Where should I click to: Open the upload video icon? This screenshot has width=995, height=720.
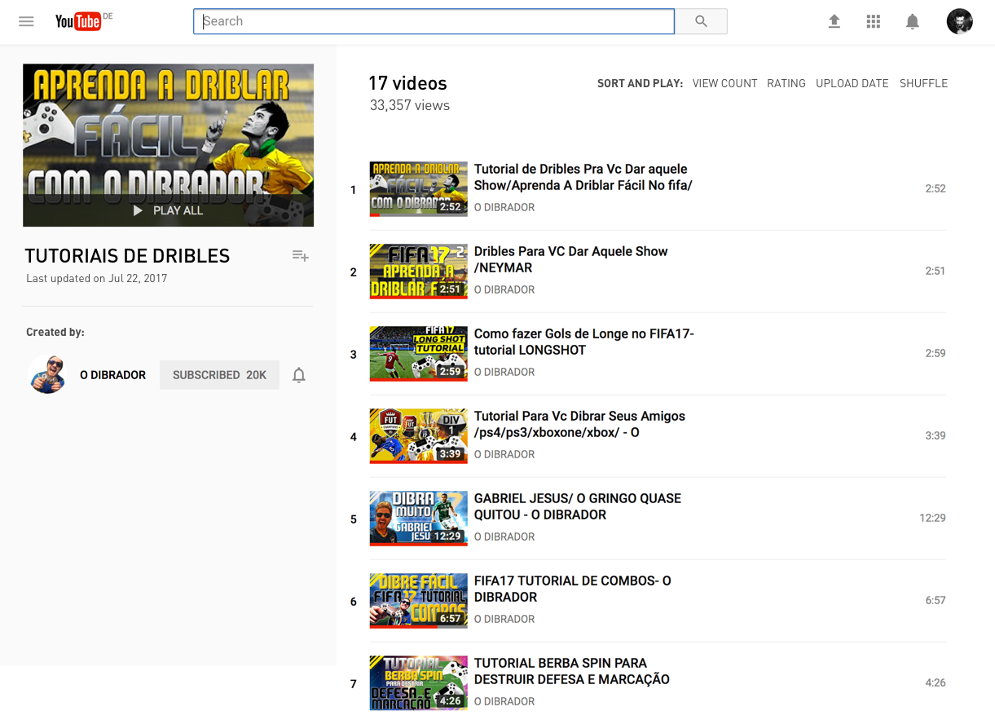[834, 21]
